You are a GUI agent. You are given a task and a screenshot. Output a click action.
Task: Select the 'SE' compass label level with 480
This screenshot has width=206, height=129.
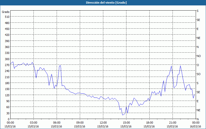point(198,20)
